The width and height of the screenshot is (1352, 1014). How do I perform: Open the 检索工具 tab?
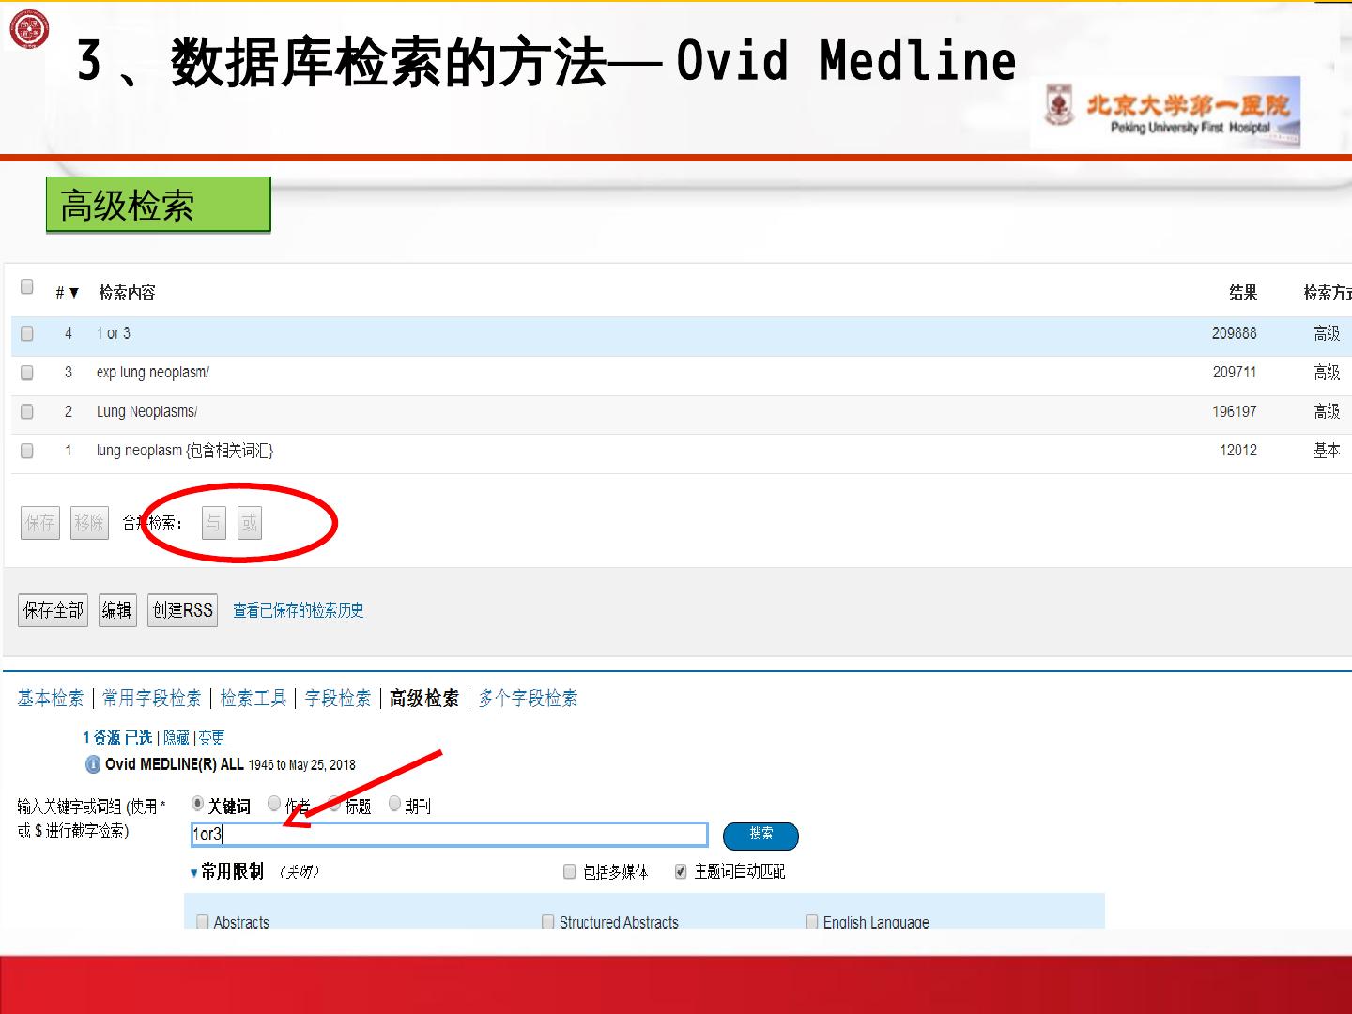point(253,699)
